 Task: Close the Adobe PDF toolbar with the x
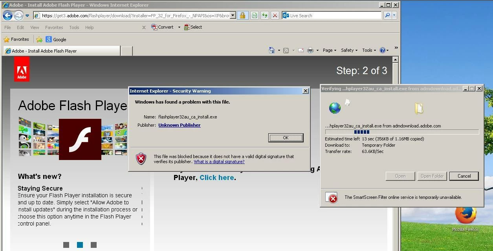144,27
